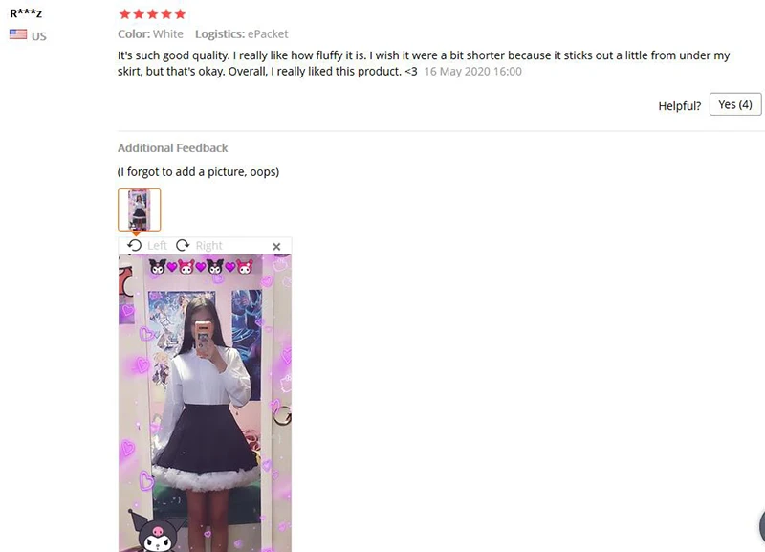Click the Logistics: ePacket label
Screen dimensions: 765x552
click(x=242, y=34)
